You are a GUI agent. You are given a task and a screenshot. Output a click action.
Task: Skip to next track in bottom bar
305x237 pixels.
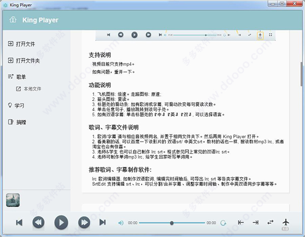(x=103, y=222)
